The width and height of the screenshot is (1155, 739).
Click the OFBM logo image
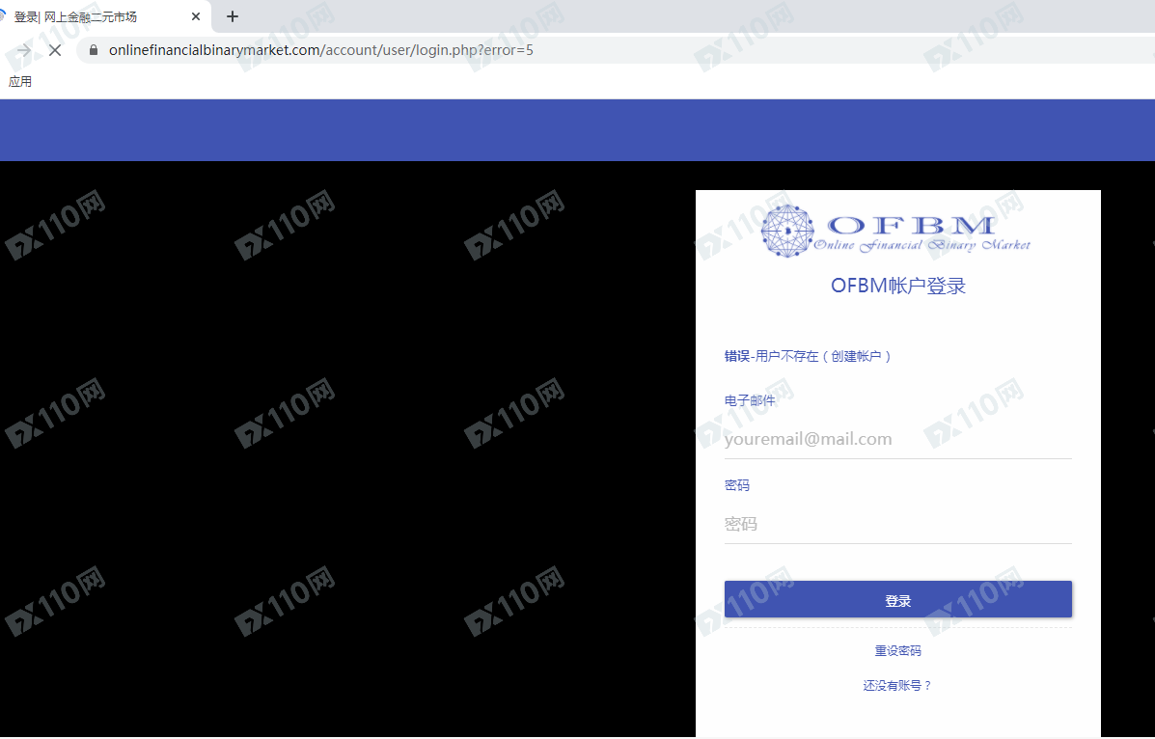895,232
